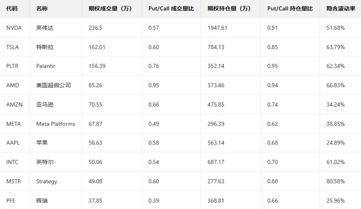Click the 代码 column header
361x209 pixels.
tap(12, 9)
